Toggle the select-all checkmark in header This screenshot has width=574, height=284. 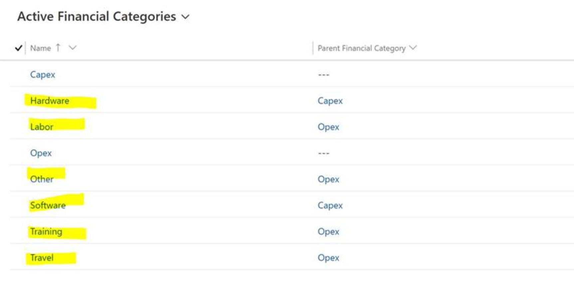[x=19, y=48]
